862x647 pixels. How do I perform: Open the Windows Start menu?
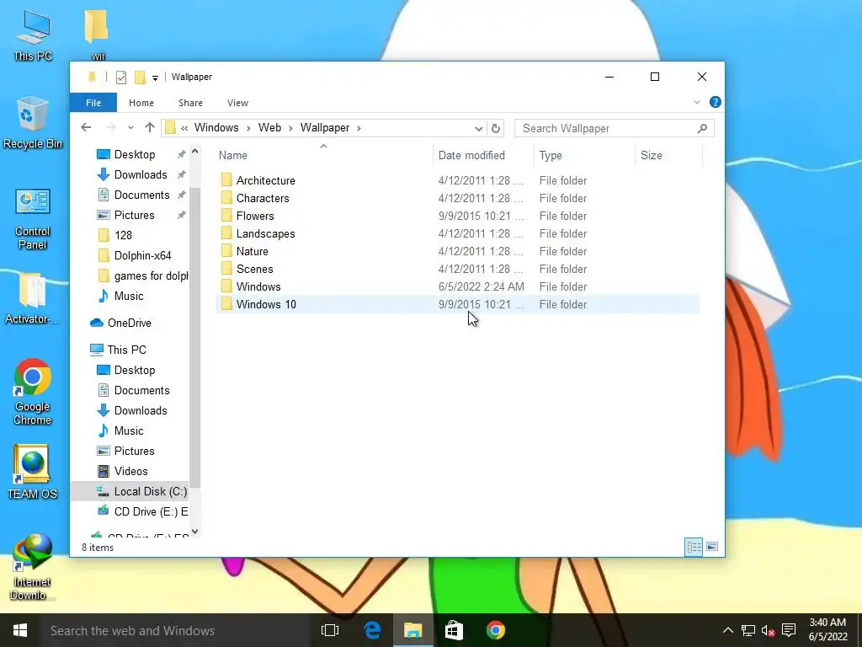pyautogui.click(x=20, y=630)
